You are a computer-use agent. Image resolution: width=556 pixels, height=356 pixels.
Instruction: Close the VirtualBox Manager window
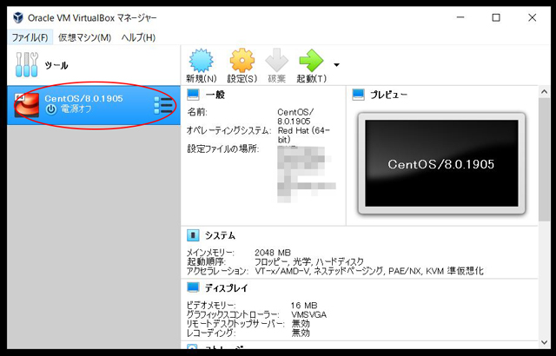tap(532, 17)
